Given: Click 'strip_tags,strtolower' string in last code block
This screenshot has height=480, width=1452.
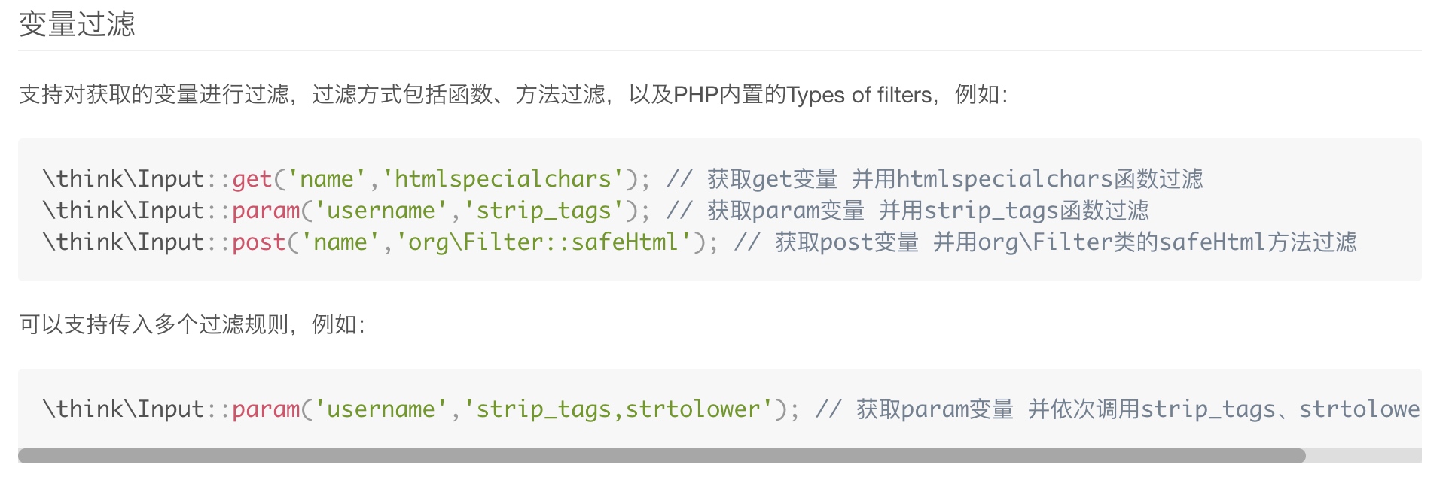Looking at the screenshot, I should (x=618, y=409).
